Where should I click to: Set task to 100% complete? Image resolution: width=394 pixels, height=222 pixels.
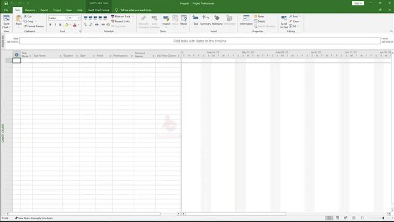(x=105, y=18)
